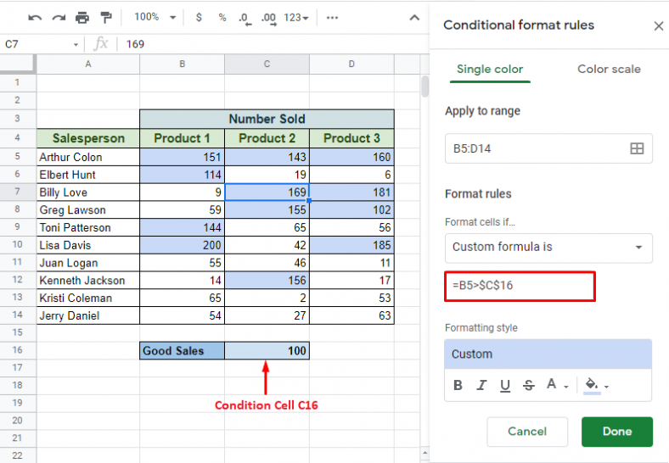Apply the currency format ($) button
This screenshot has width=669, height=463.
(x=199, y=17)
